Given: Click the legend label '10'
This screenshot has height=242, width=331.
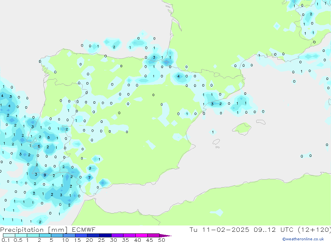Looking at the screenshot, I should [x=66, y=240].
